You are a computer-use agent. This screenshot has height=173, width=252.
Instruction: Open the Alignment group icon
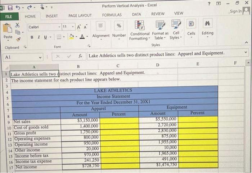100,25
